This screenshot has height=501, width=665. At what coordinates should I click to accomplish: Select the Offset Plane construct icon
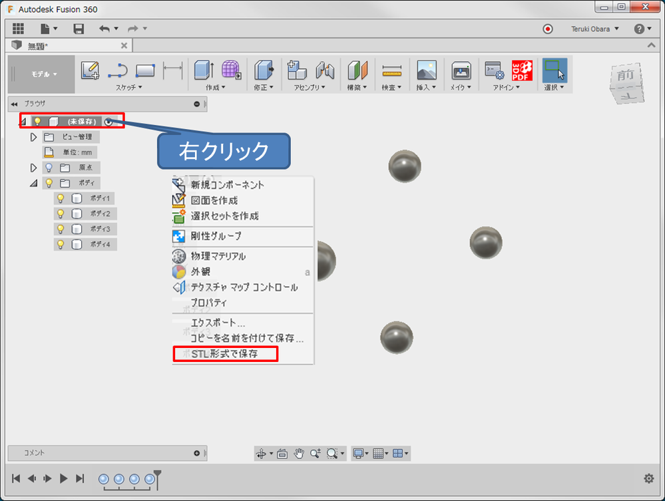(357, 70)
